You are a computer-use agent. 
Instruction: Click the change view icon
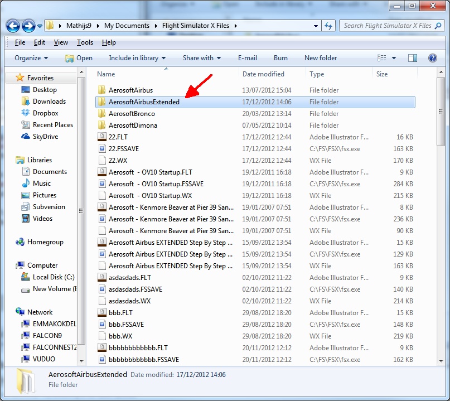382,58
